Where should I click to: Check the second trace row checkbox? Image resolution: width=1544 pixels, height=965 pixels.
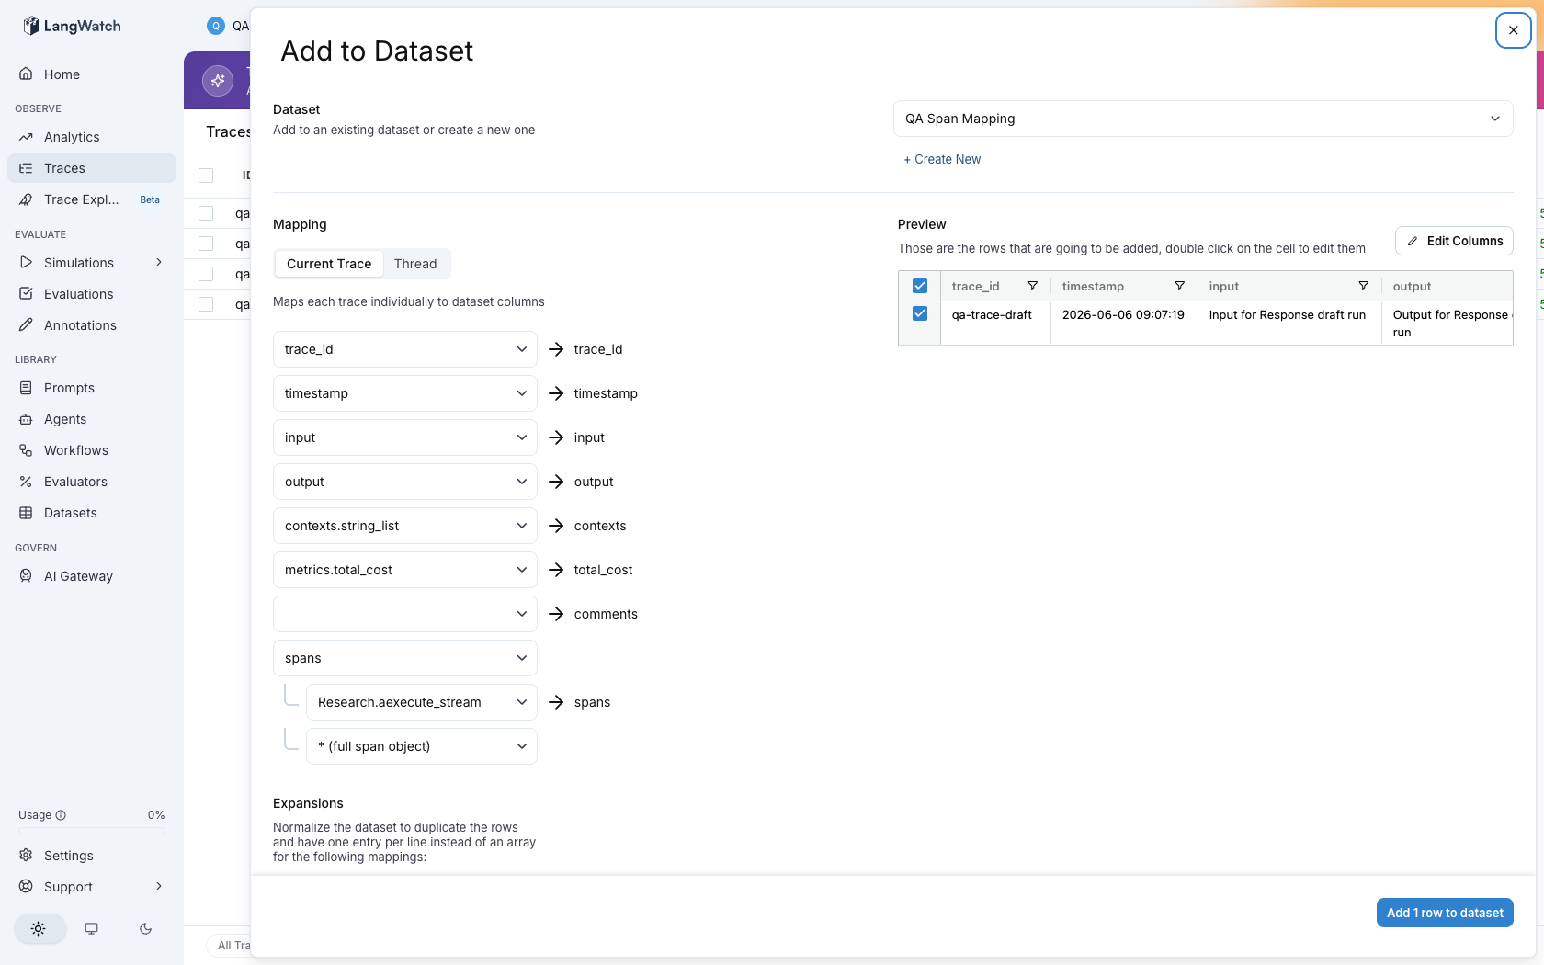(x=206, y=244)
